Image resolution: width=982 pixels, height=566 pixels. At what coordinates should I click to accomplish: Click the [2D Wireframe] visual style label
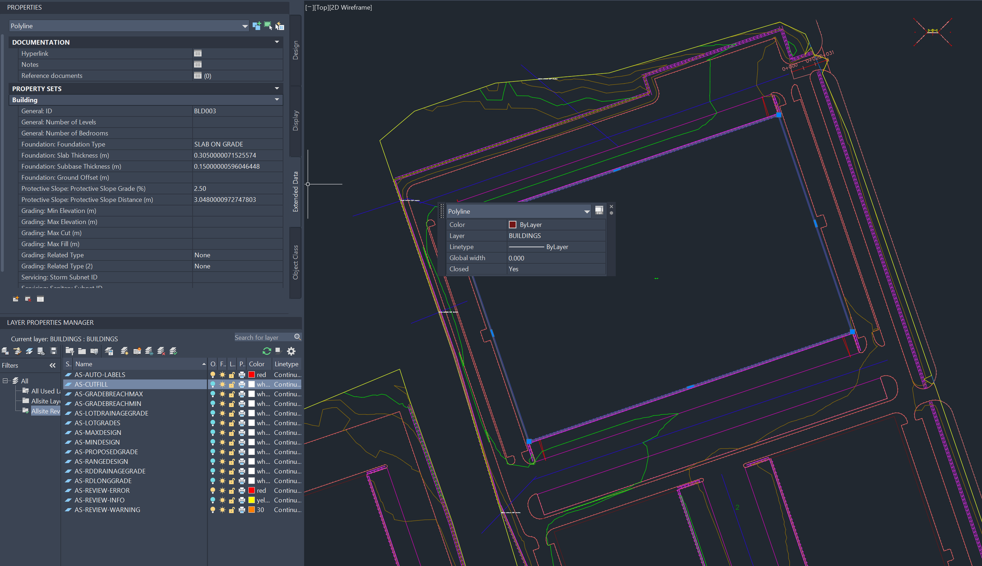(351, 7)
